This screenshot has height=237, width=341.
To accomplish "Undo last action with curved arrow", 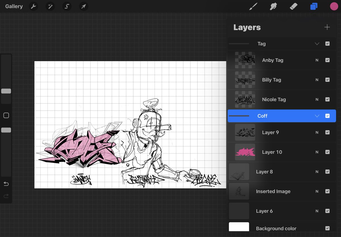I will coord(6,184).
